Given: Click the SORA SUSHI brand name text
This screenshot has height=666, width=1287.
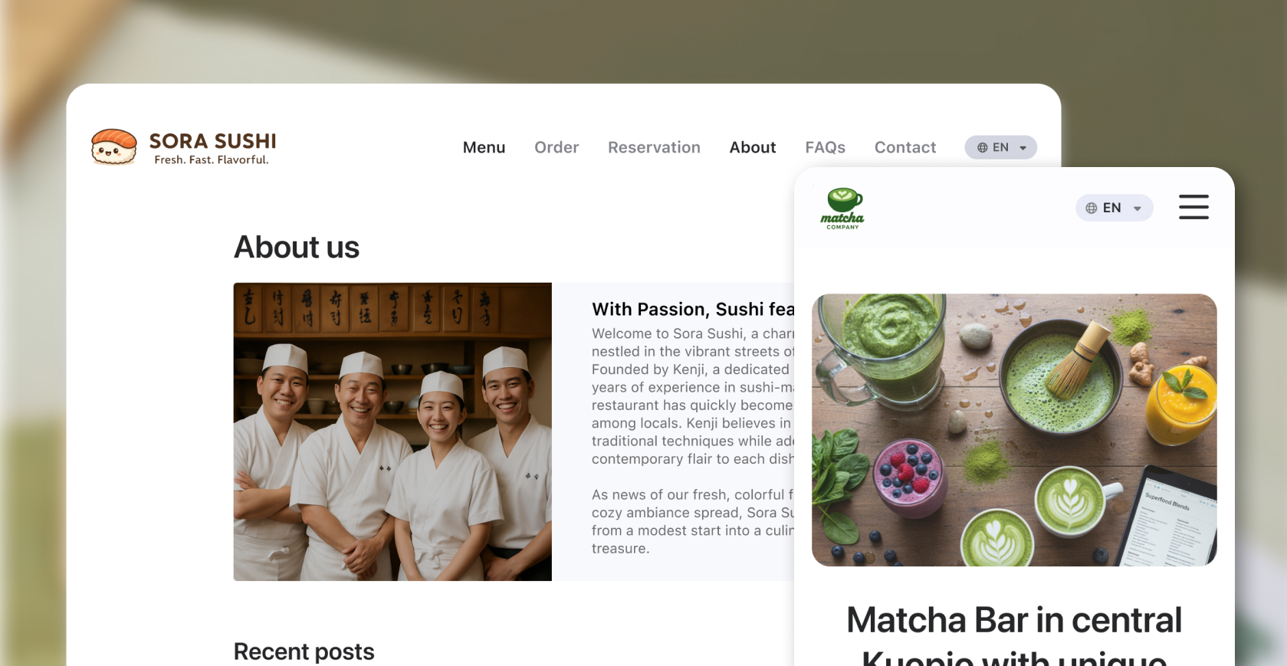Looking at the screenshot, I should click(212, 141).
